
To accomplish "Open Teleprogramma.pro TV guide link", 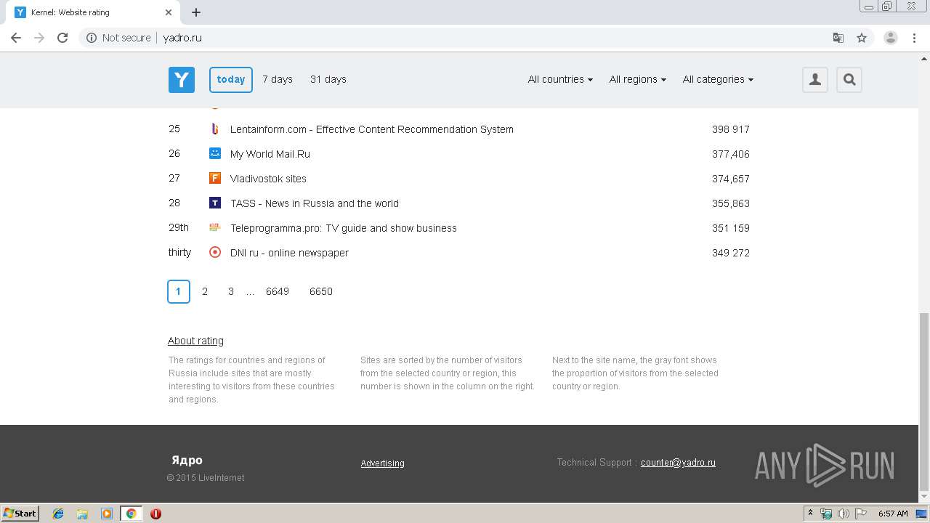I will pyautogui.click(x=344, y=228).
